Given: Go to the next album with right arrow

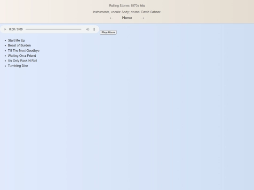Looking at the screenshot, I should (142, 18).
